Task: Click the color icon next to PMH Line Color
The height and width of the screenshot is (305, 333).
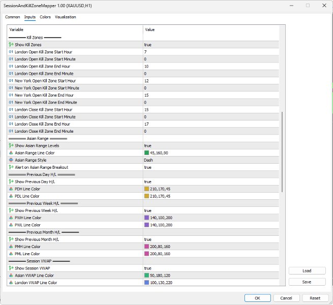Action: 11,247
